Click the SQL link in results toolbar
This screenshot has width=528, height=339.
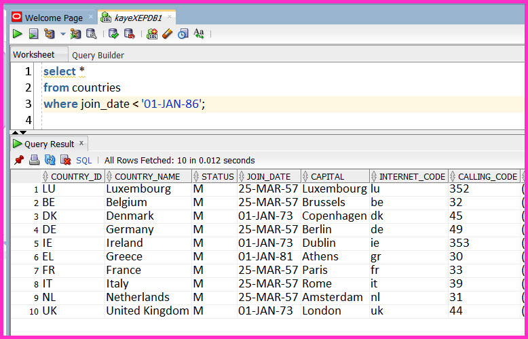pos(84,161)
